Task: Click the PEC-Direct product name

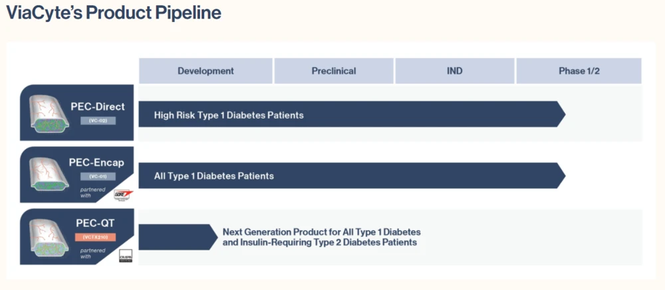Action: pyautogui.click(x=98, y=106)
